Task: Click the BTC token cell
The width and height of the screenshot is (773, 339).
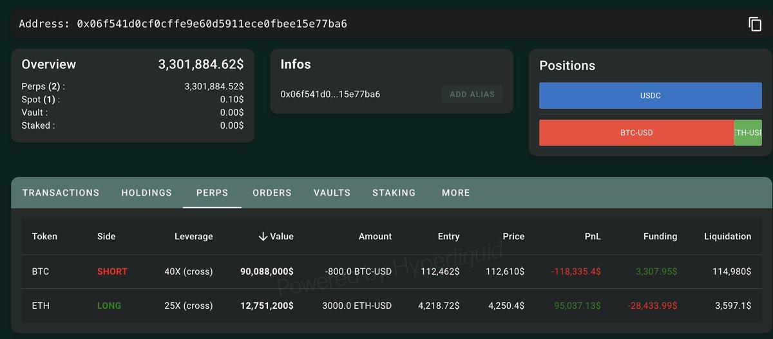Action: pos(41,271)
